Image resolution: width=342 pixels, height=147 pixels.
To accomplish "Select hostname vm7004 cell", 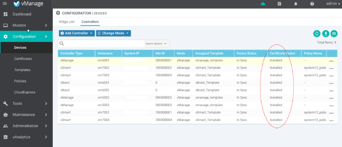I will (x=103, y=120).
